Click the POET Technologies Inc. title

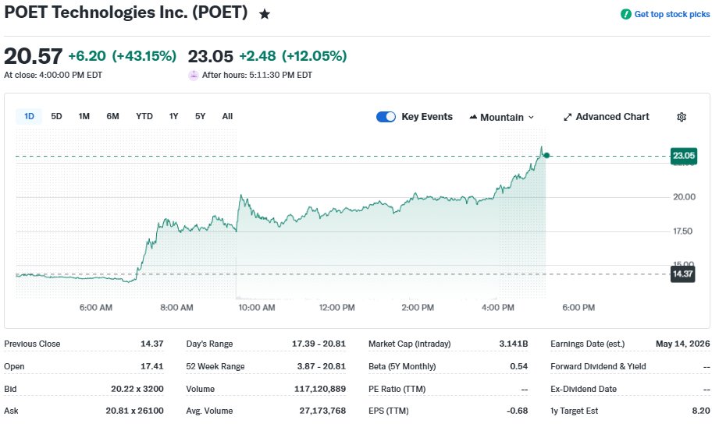pos(126,12)
